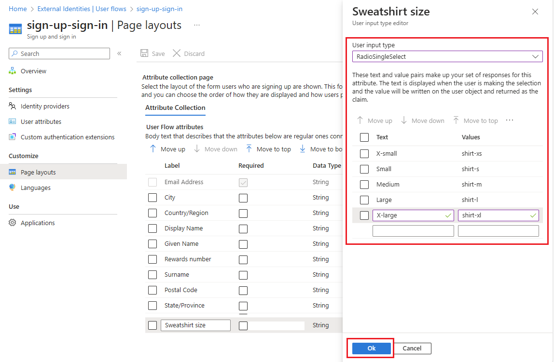Click the empty Text input field
The width and height of the screenshot is (554, 362).
(x=413, y=231)
